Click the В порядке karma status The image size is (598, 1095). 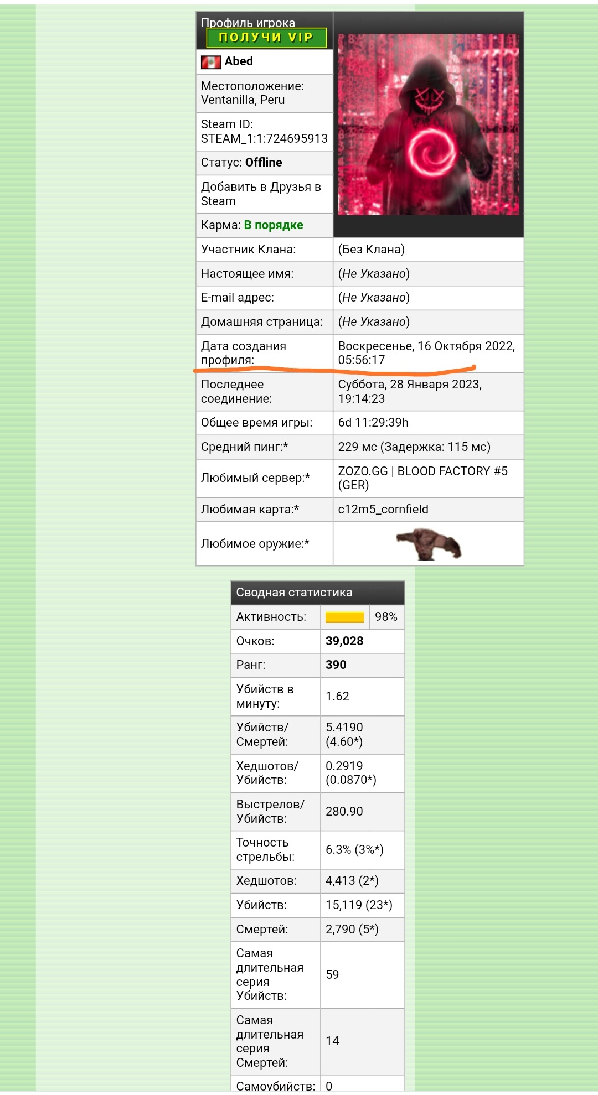click(274, 225)
